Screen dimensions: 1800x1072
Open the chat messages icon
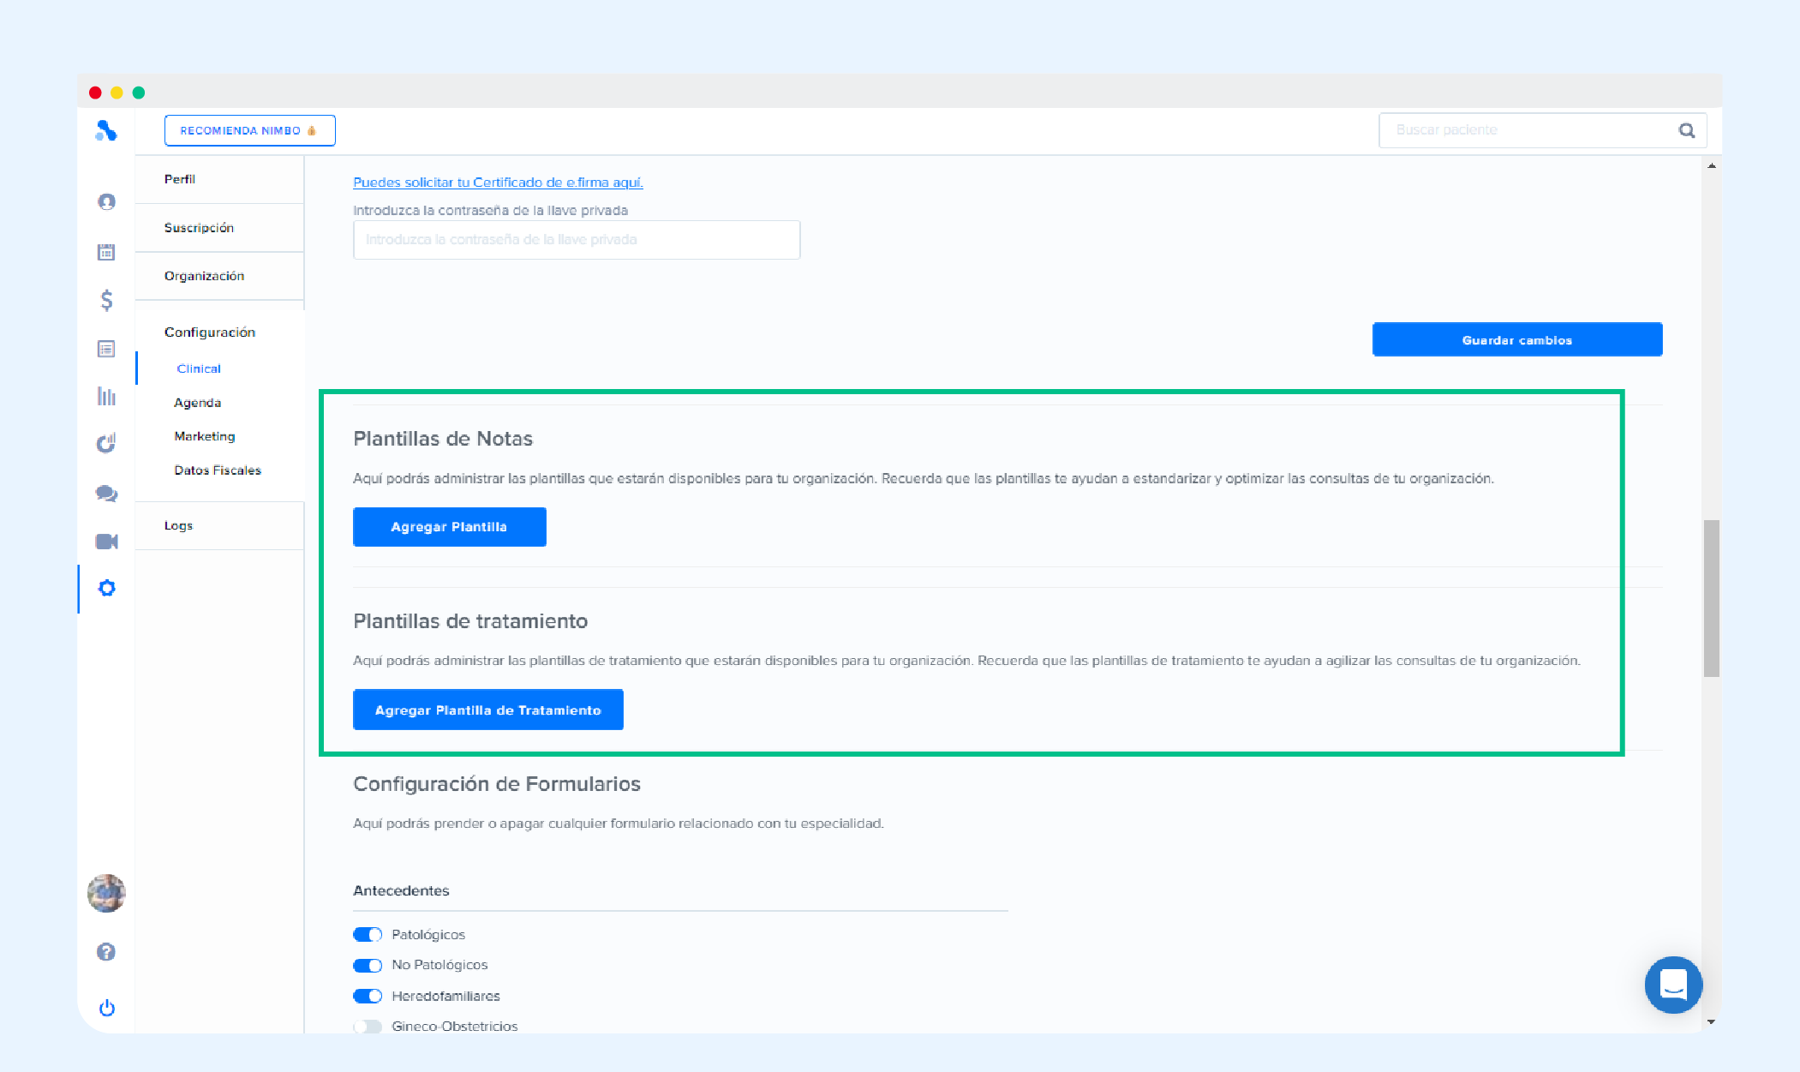pos(105,493)
